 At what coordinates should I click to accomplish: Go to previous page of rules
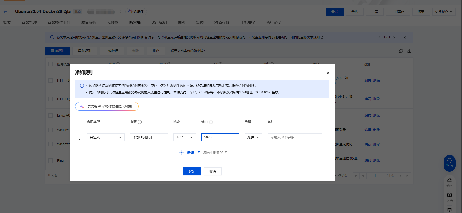[x=363, y=176]
